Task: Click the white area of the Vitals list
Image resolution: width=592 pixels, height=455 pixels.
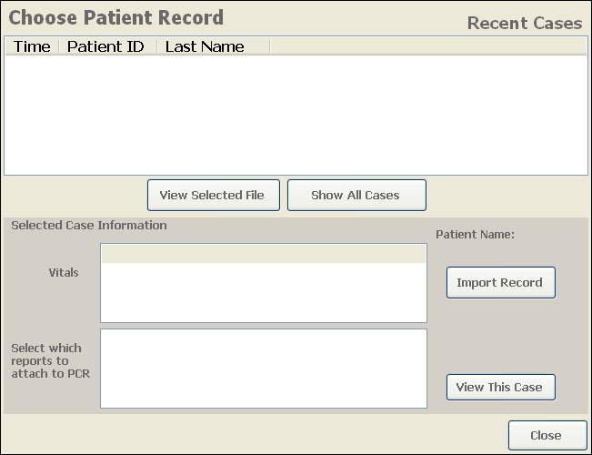Action: click(264, 292)
